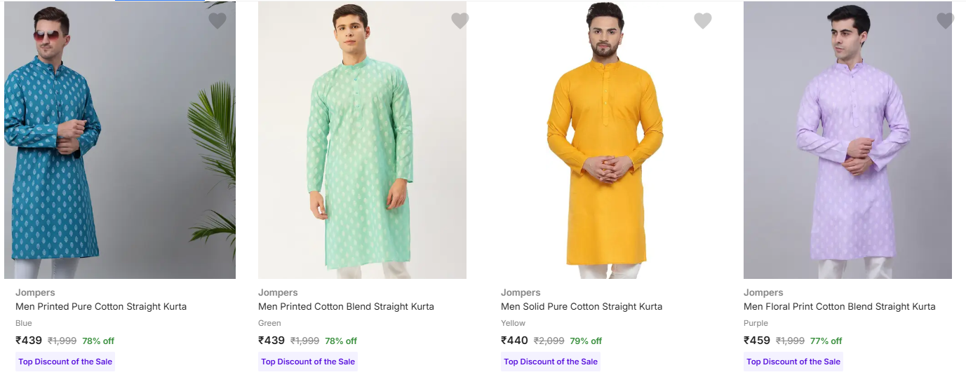Screen dimensions: 966x377
Task: Tap heart on purple floral kurta
Action: [x=946, y=21]
